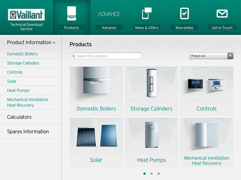Screen dimensions: 241x180
Task: Collapse the Product Information section
Action: click(31, 42)
